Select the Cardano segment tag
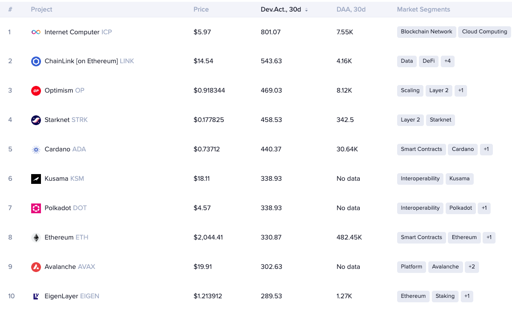This screenshot has height=321, width=512. (463, 149)
